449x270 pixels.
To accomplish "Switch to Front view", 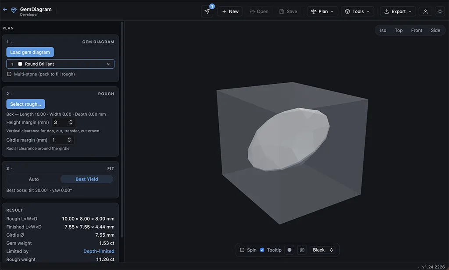I will coord(417,30).
